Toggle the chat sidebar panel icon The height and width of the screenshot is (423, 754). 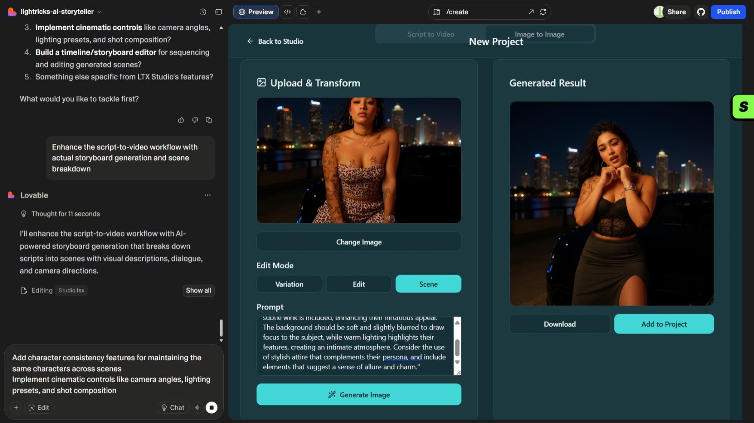point(219,12)
